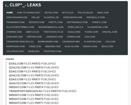Image resolution: width=131 pixels, height=105 pixels.
Task: Open the EXECUPHARM.COM entry
Action: pyautogui.click(x=17, y=17)
